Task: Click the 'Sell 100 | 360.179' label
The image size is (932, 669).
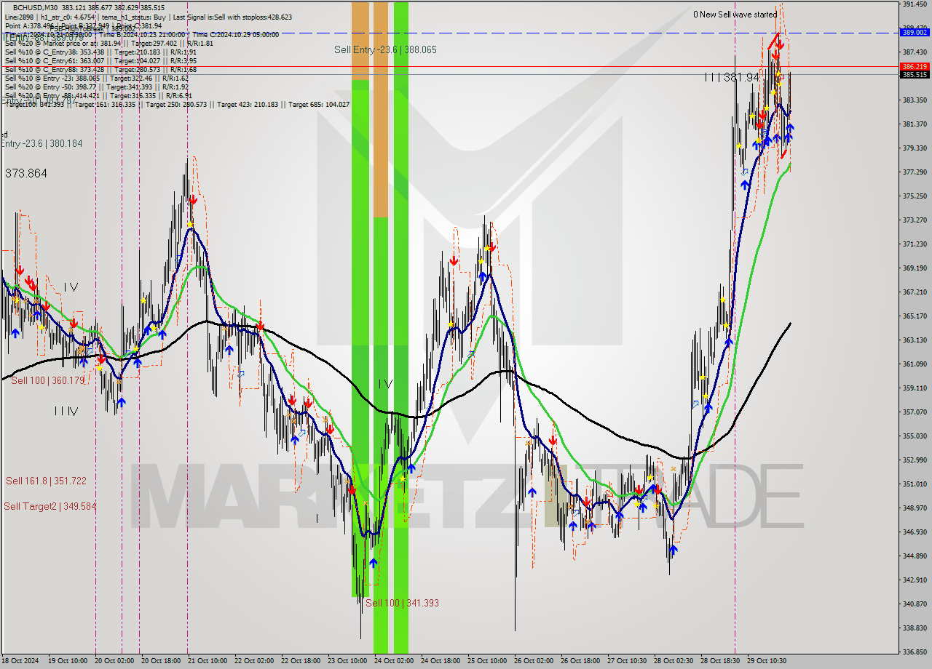Action: click(x=47, y=380)
